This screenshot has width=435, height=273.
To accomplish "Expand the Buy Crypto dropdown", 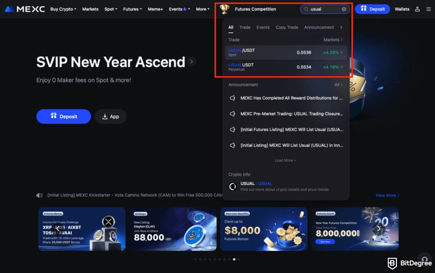I will click(63, 9).
